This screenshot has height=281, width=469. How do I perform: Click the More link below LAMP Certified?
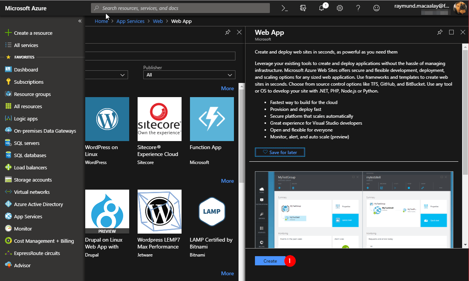[x=227, y=273]
